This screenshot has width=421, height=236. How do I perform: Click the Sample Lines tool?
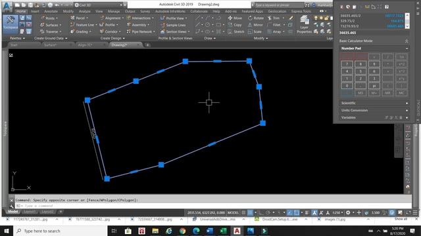pyautogui.click(x=173, y=25)
